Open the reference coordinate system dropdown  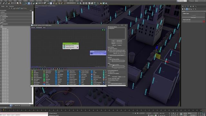tap(41, 3)
